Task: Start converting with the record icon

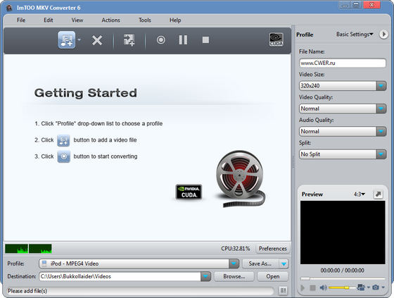Action: (x=161, y=39)
